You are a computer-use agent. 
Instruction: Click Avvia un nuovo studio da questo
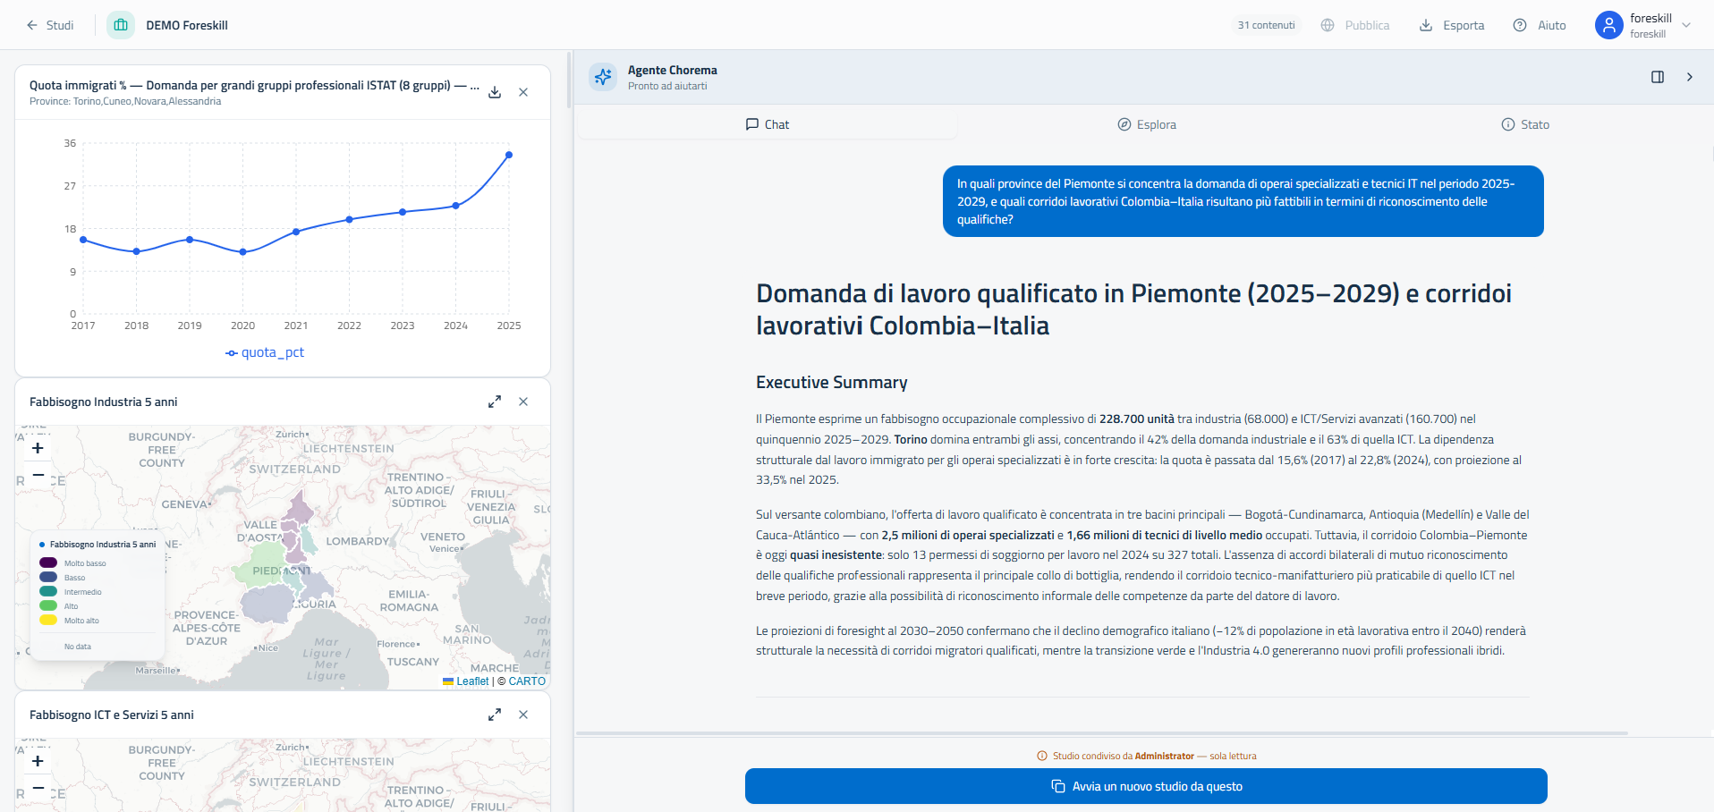[1146, 786]
